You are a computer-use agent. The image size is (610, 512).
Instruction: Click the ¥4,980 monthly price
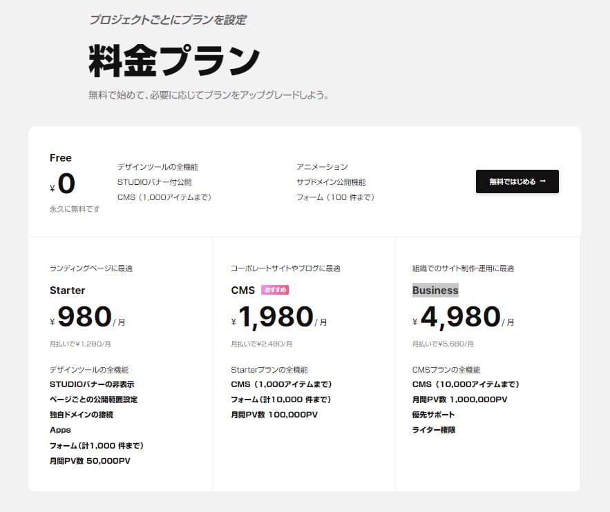464,317
